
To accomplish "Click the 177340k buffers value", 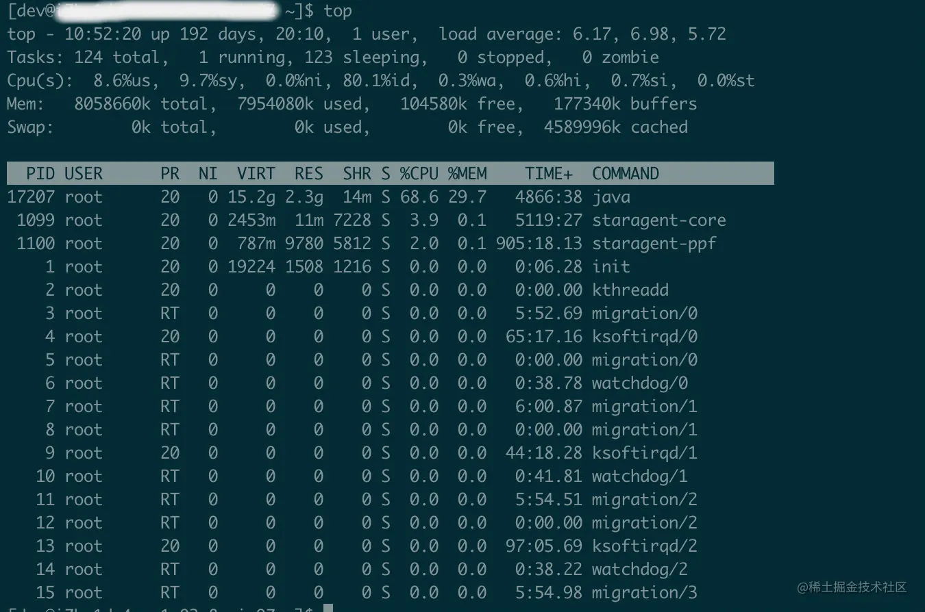I will point(587,104).
